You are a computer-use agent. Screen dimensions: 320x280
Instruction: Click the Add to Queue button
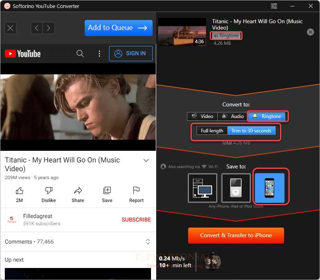click(119, 28)
